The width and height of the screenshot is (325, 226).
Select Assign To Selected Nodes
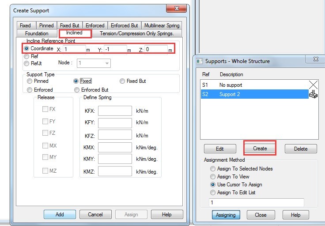(x=242, y=169)
